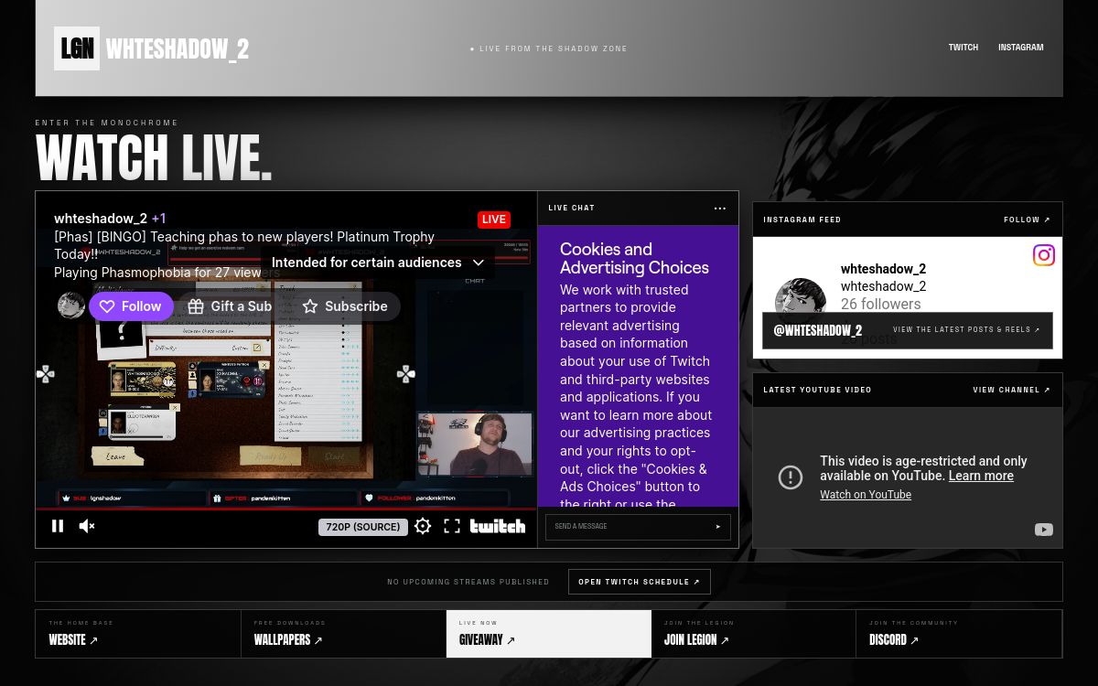Click the YouTube logo icon in video
The image size is (1098, 686).
1044,530
